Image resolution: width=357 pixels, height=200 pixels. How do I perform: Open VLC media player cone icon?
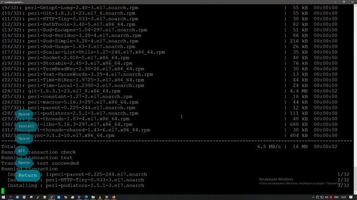pos(100,197)
